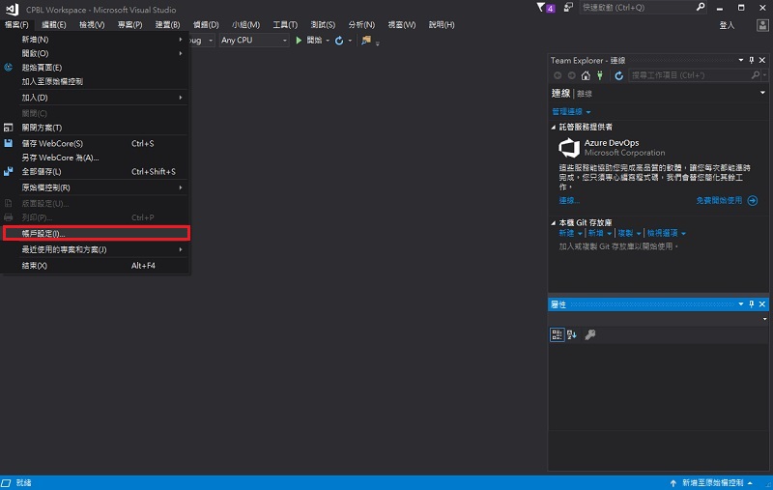The width and height of the screenshot is (773, 490).
Task: Select Categorized view in properties panel
Action: click(x=558, y=335)
